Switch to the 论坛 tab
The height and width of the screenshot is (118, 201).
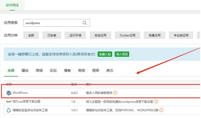[53, 71]
